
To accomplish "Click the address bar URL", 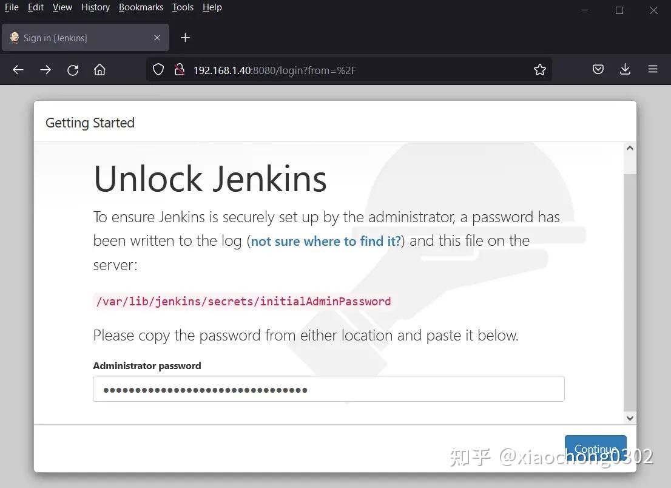I will [x=273, y=69].
